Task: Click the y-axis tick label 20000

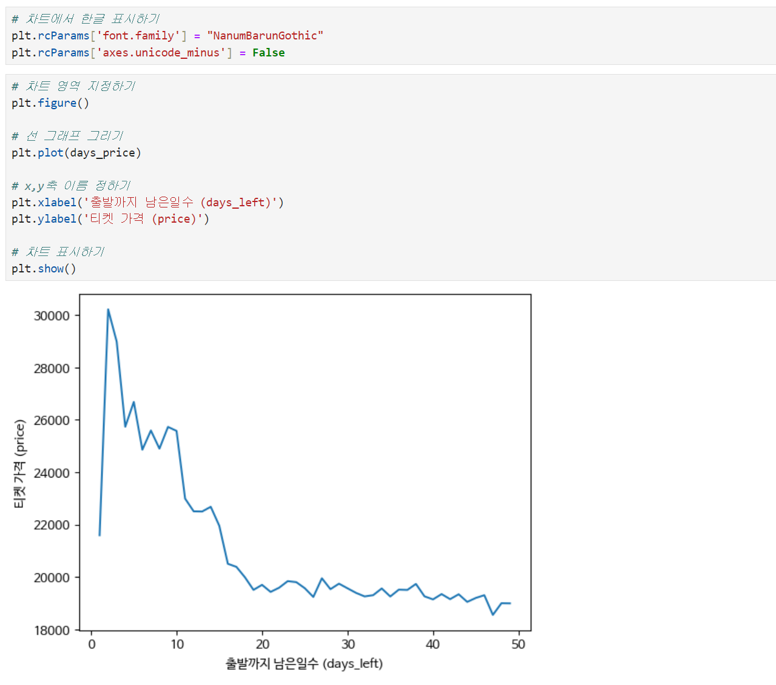Action: click(52, 578)
